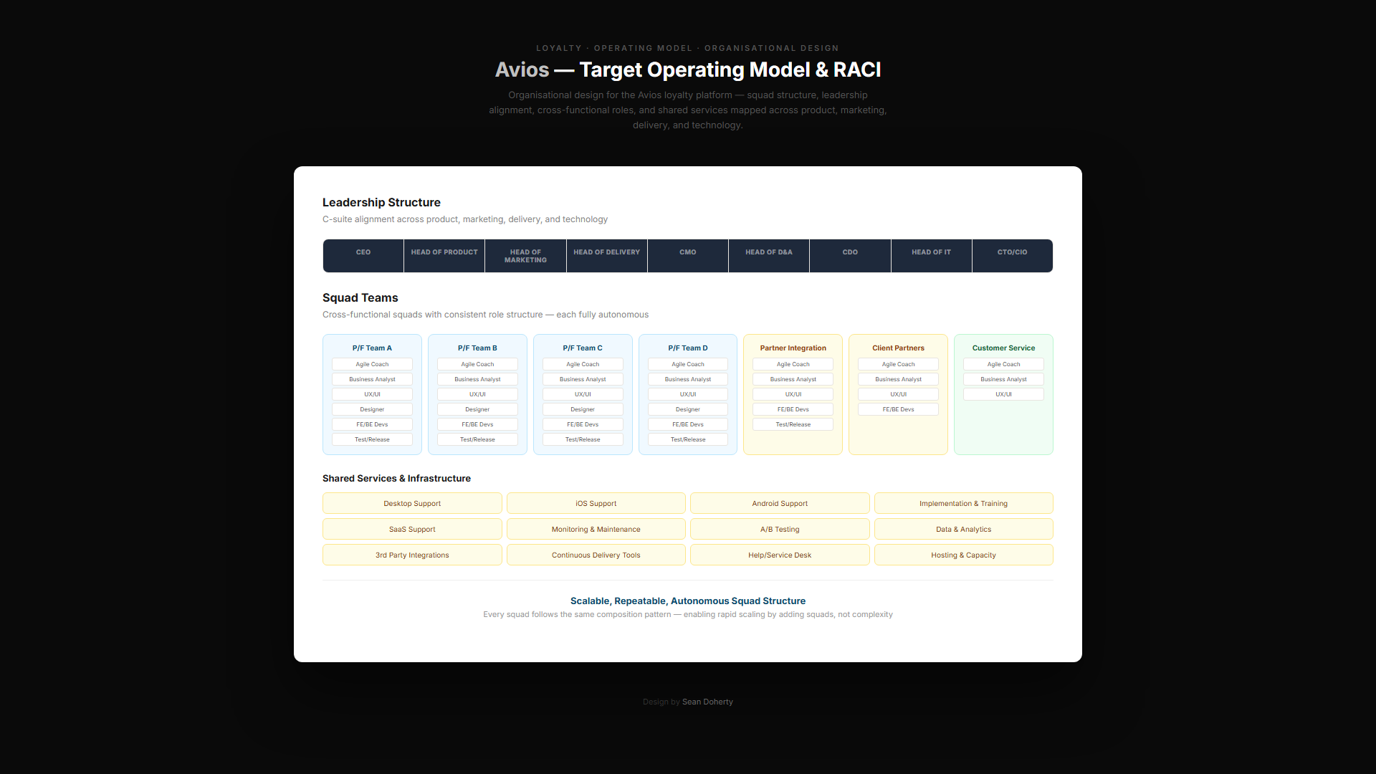Select the CEO leadership cell
Viewport: 1376px width, 774px height.
coord(363,255)
